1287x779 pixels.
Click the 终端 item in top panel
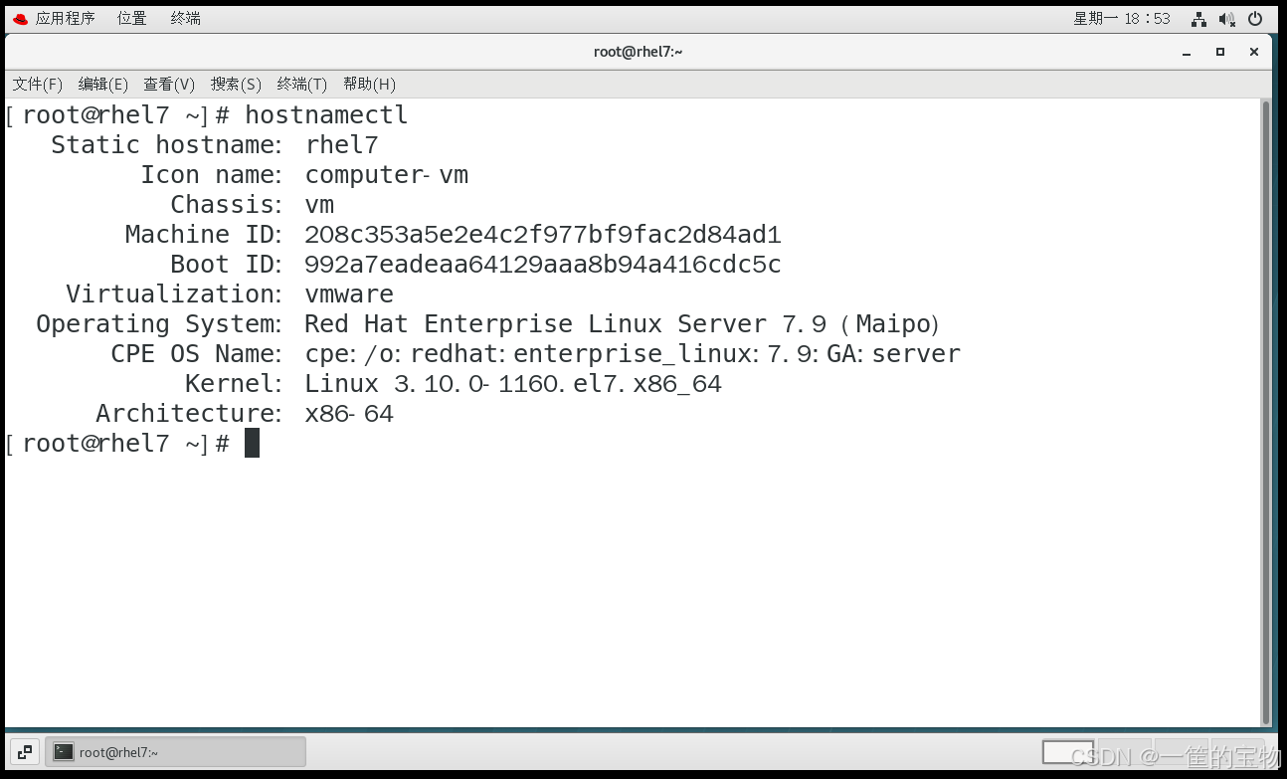click(185, 18)
